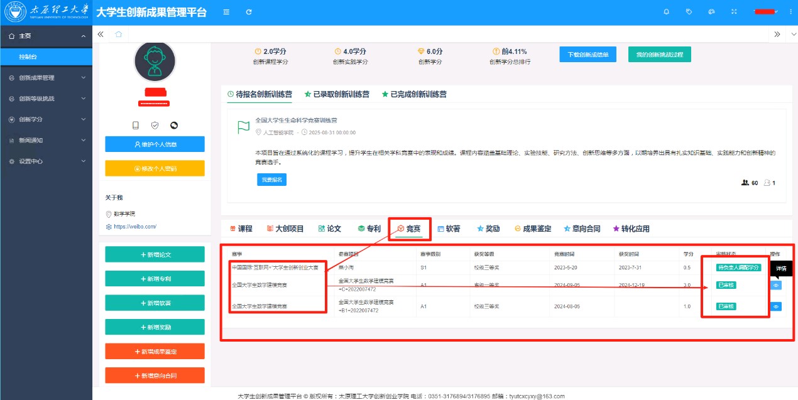View details of the 省级一等奖 competition row
Image resolution: width=798 pixels, height=400 pixels.
point(776,285)
